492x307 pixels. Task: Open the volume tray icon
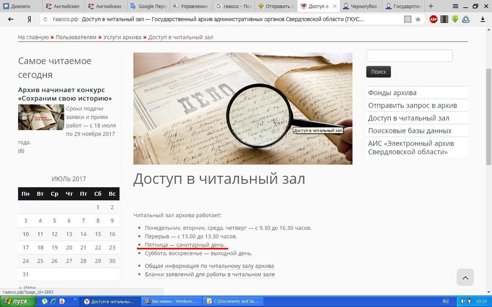(x=463, y=302)
